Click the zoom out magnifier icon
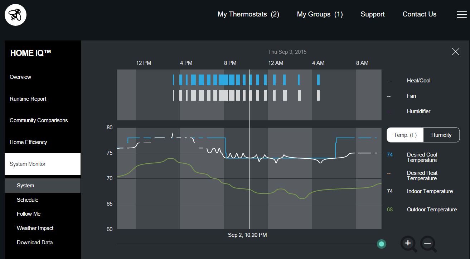 click(x=428, y=244)
